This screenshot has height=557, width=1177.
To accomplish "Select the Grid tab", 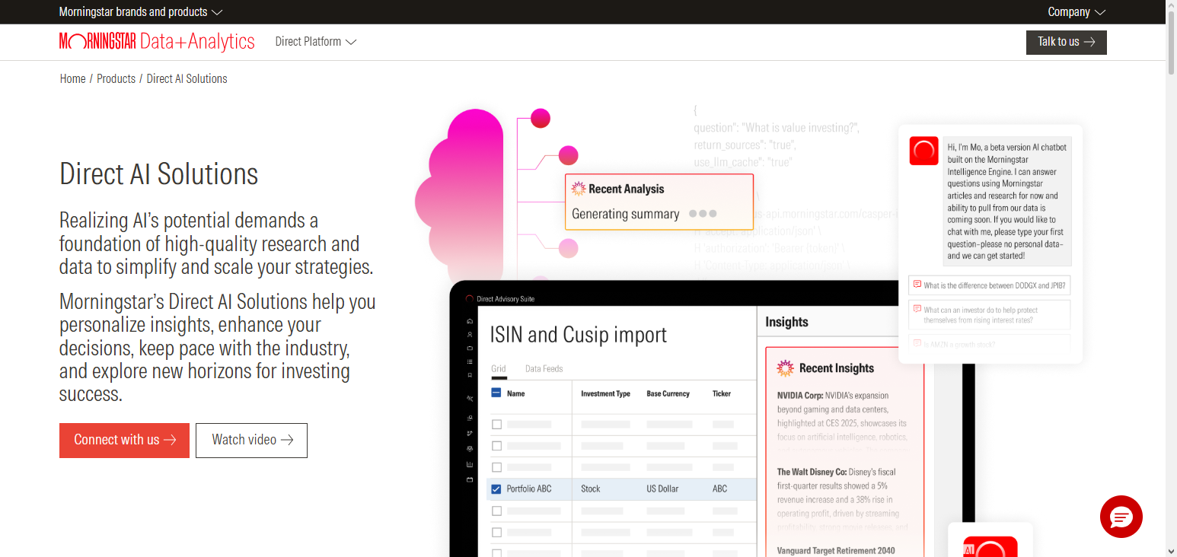I will point(498,368).
